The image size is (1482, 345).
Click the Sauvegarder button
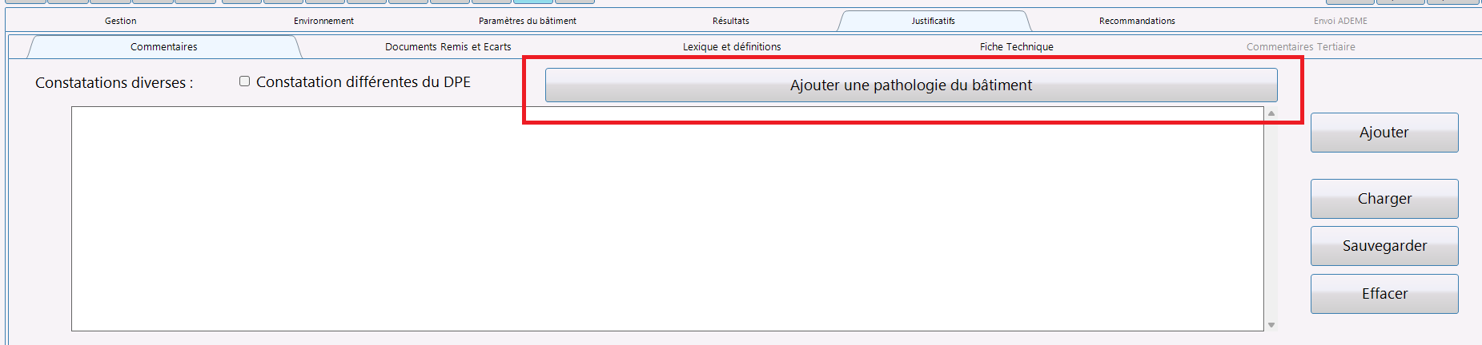tap(1384, 246)
